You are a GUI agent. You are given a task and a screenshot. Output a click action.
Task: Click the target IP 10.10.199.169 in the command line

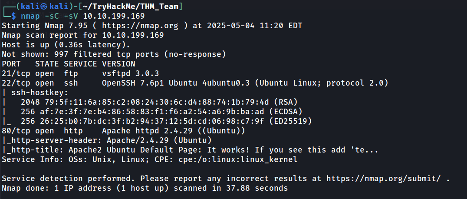coord(115,16)
